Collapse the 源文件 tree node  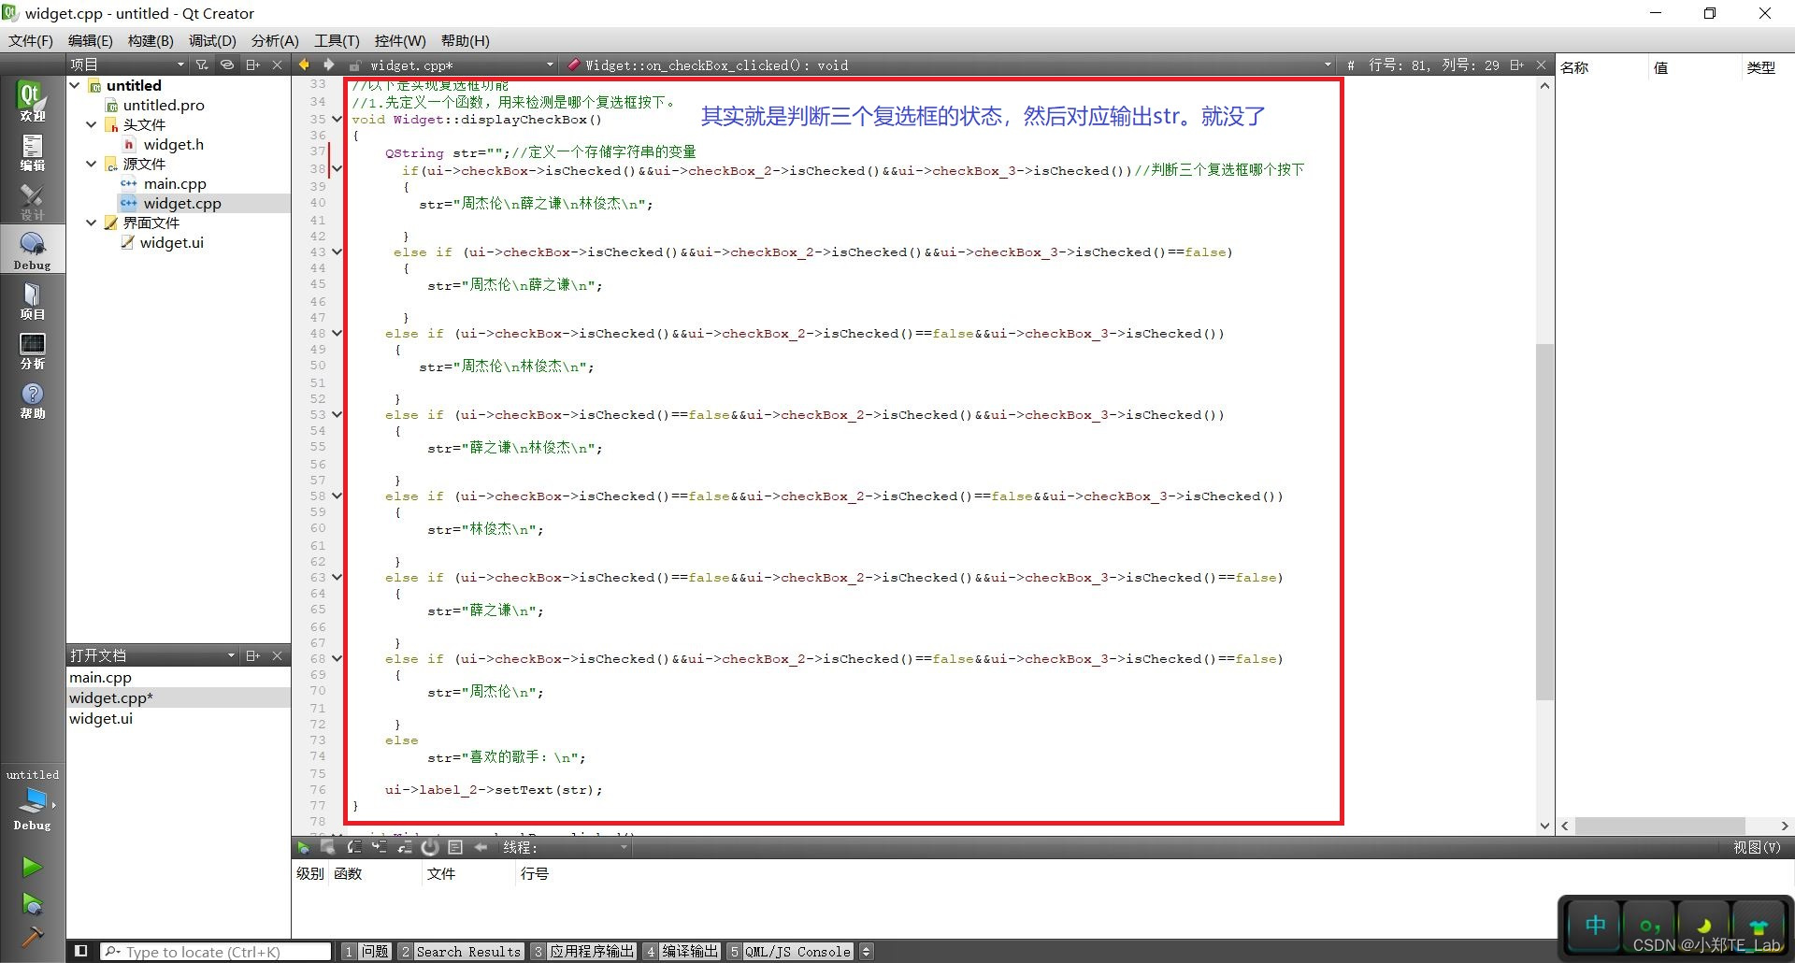coord(91,164)
